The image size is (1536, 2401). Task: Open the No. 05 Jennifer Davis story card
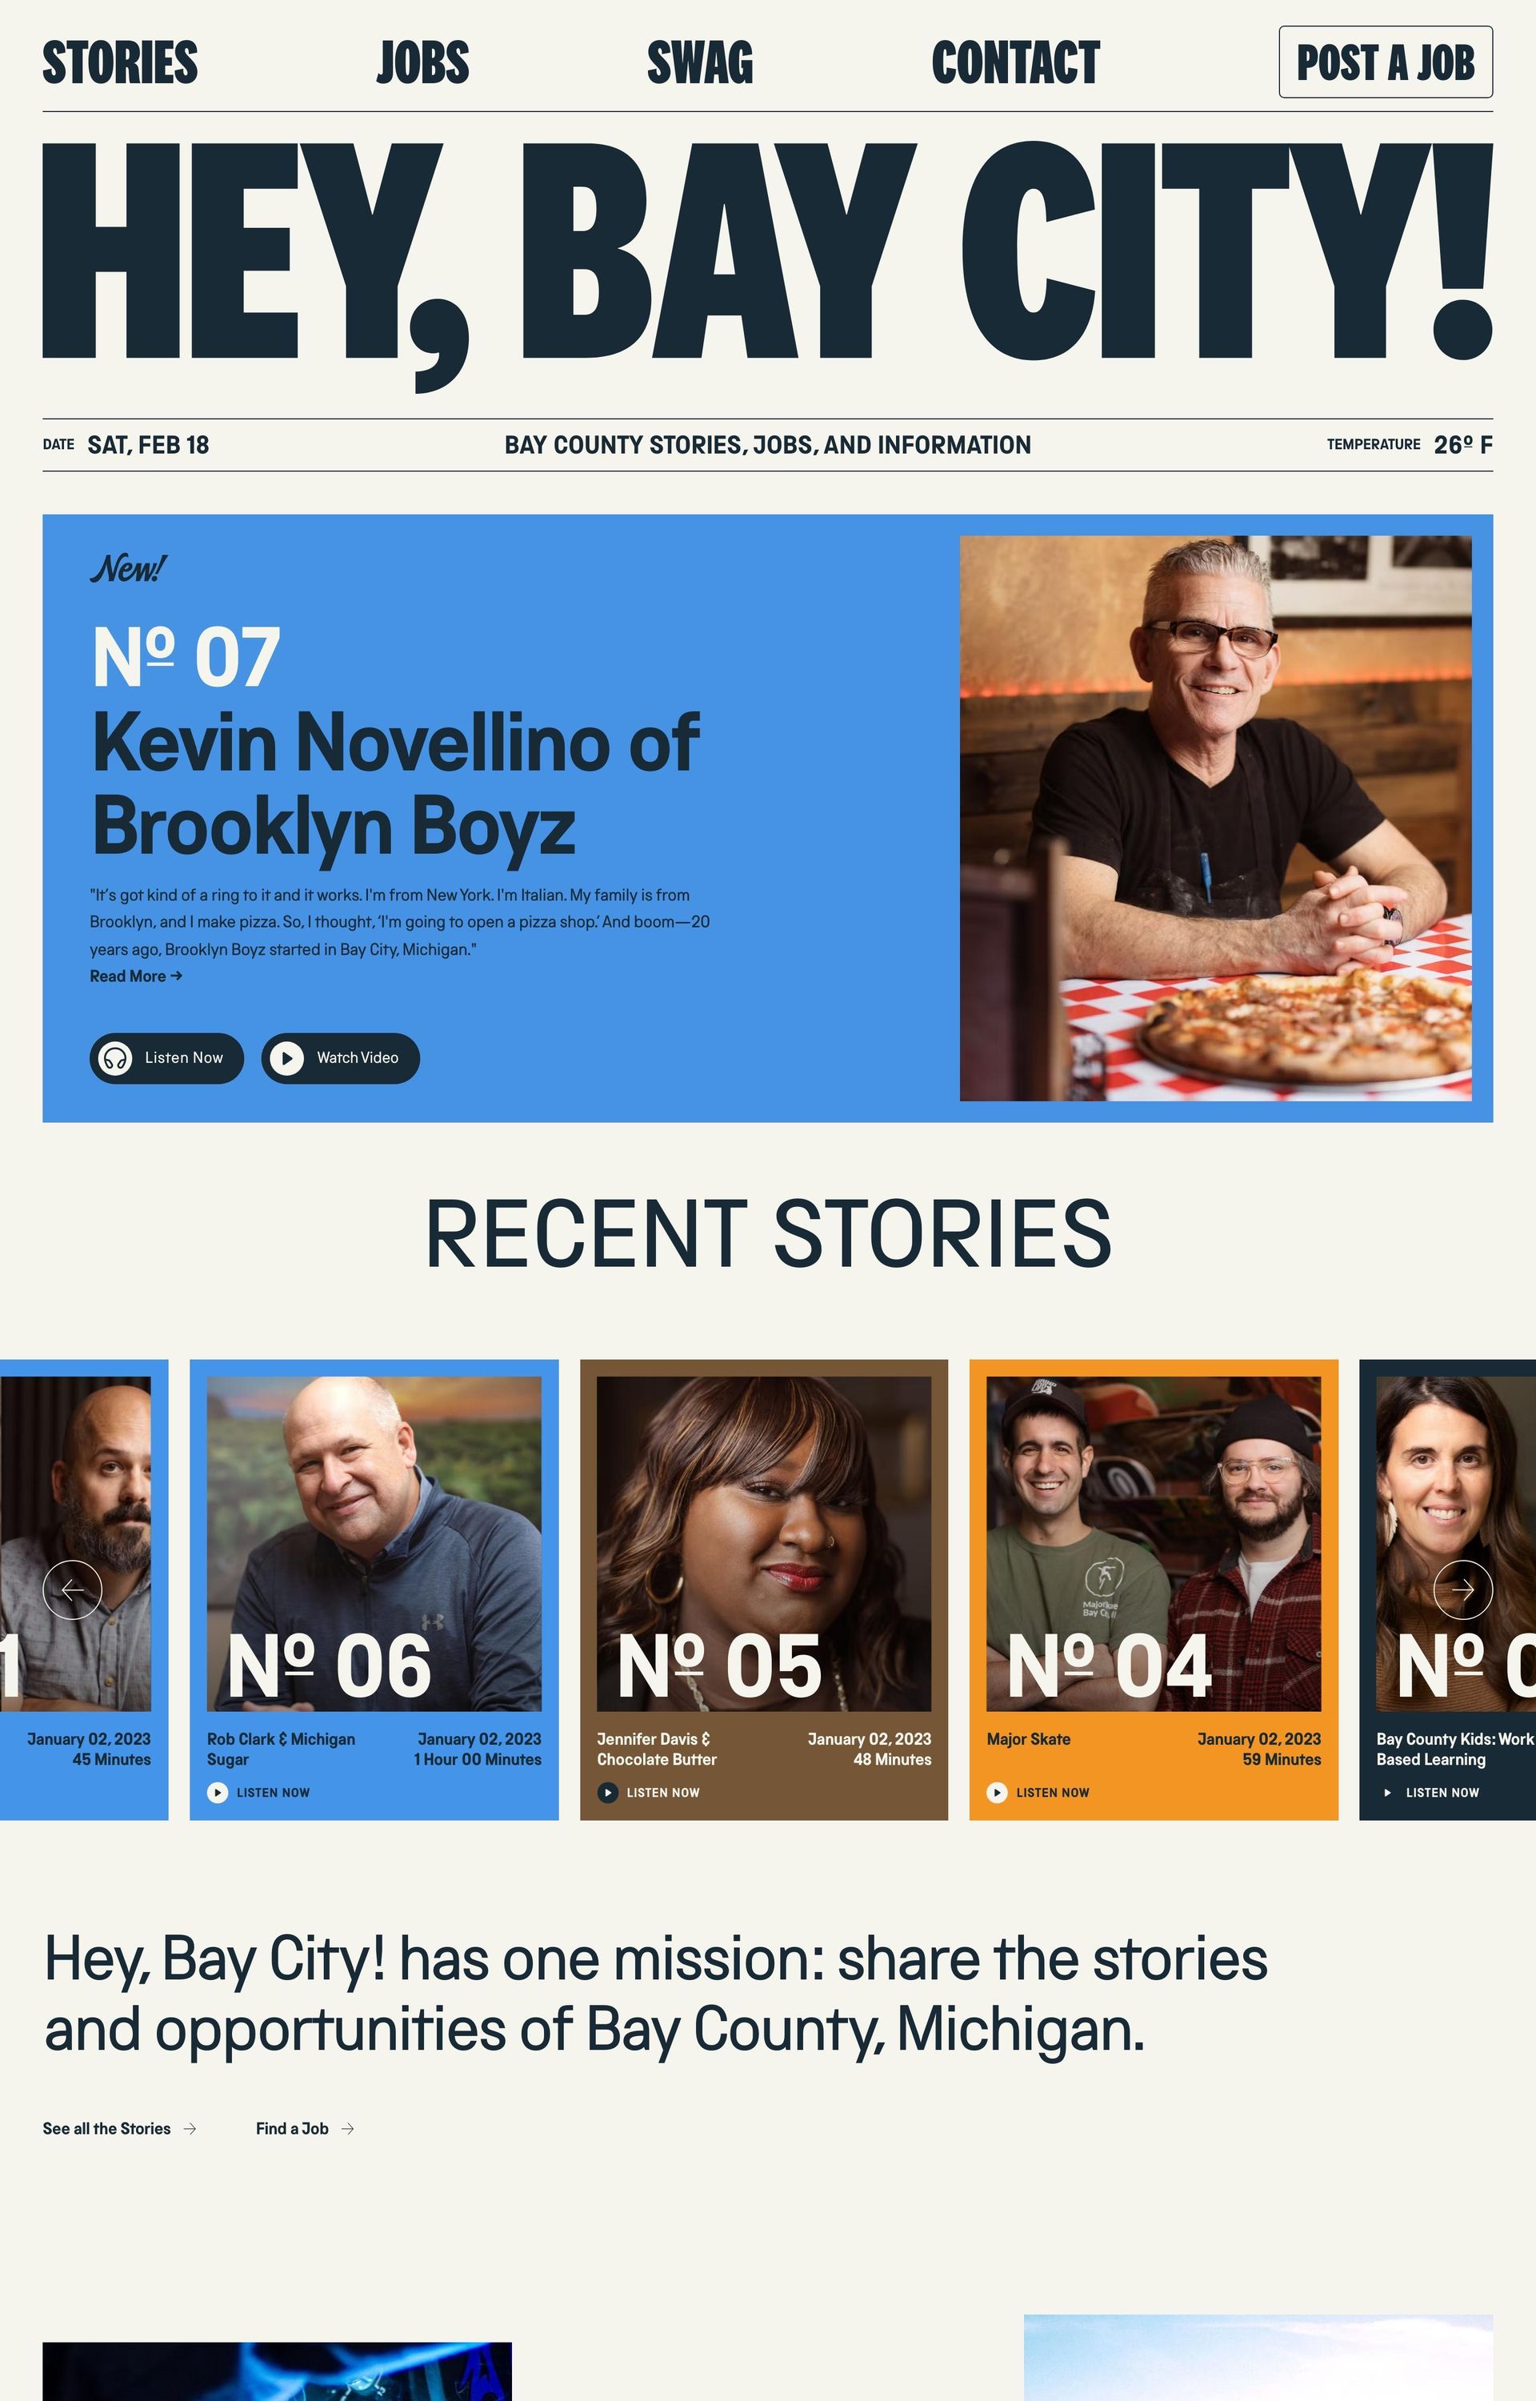[764, 1589]
